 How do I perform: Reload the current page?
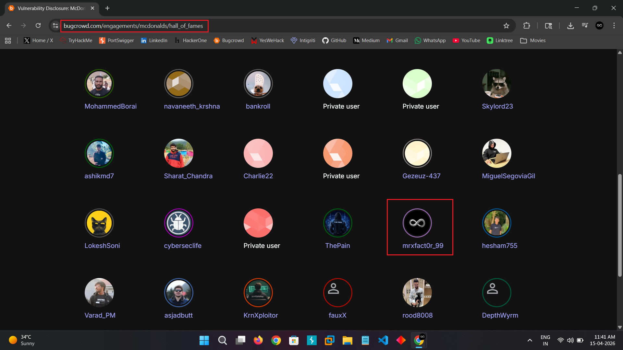click(38, 26)
